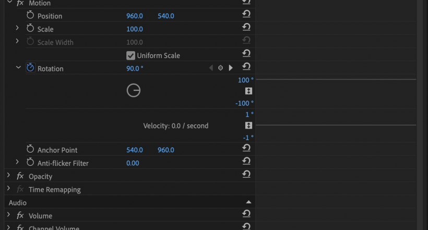Image resolution: width=428 pixels, height=230 pixels.
Task: Enable Anchor Point animation stopwatch
Action: 30,150
